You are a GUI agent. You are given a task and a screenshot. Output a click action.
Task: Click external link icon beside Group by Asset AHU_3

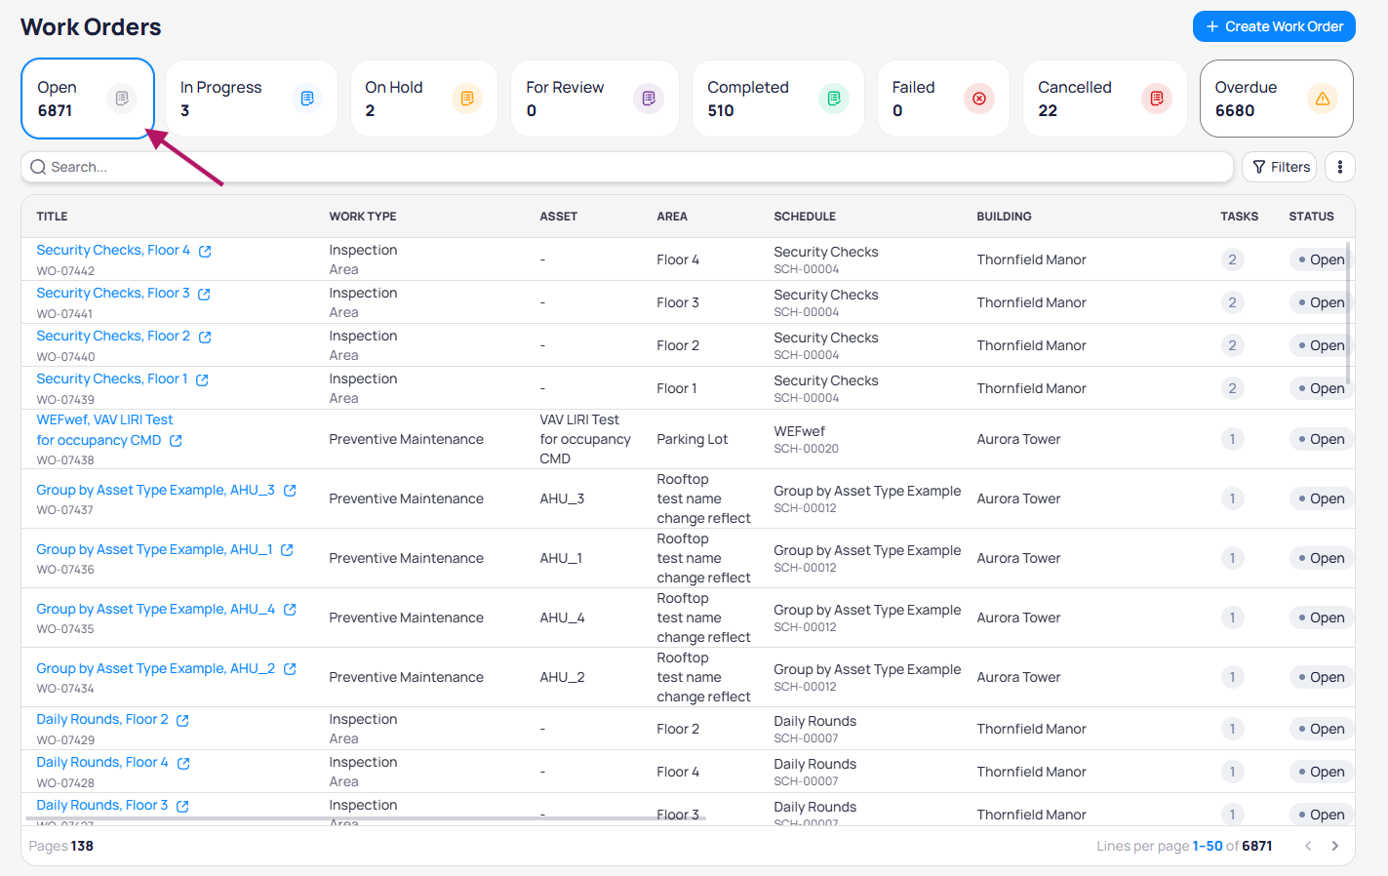(x=290, y=491)
